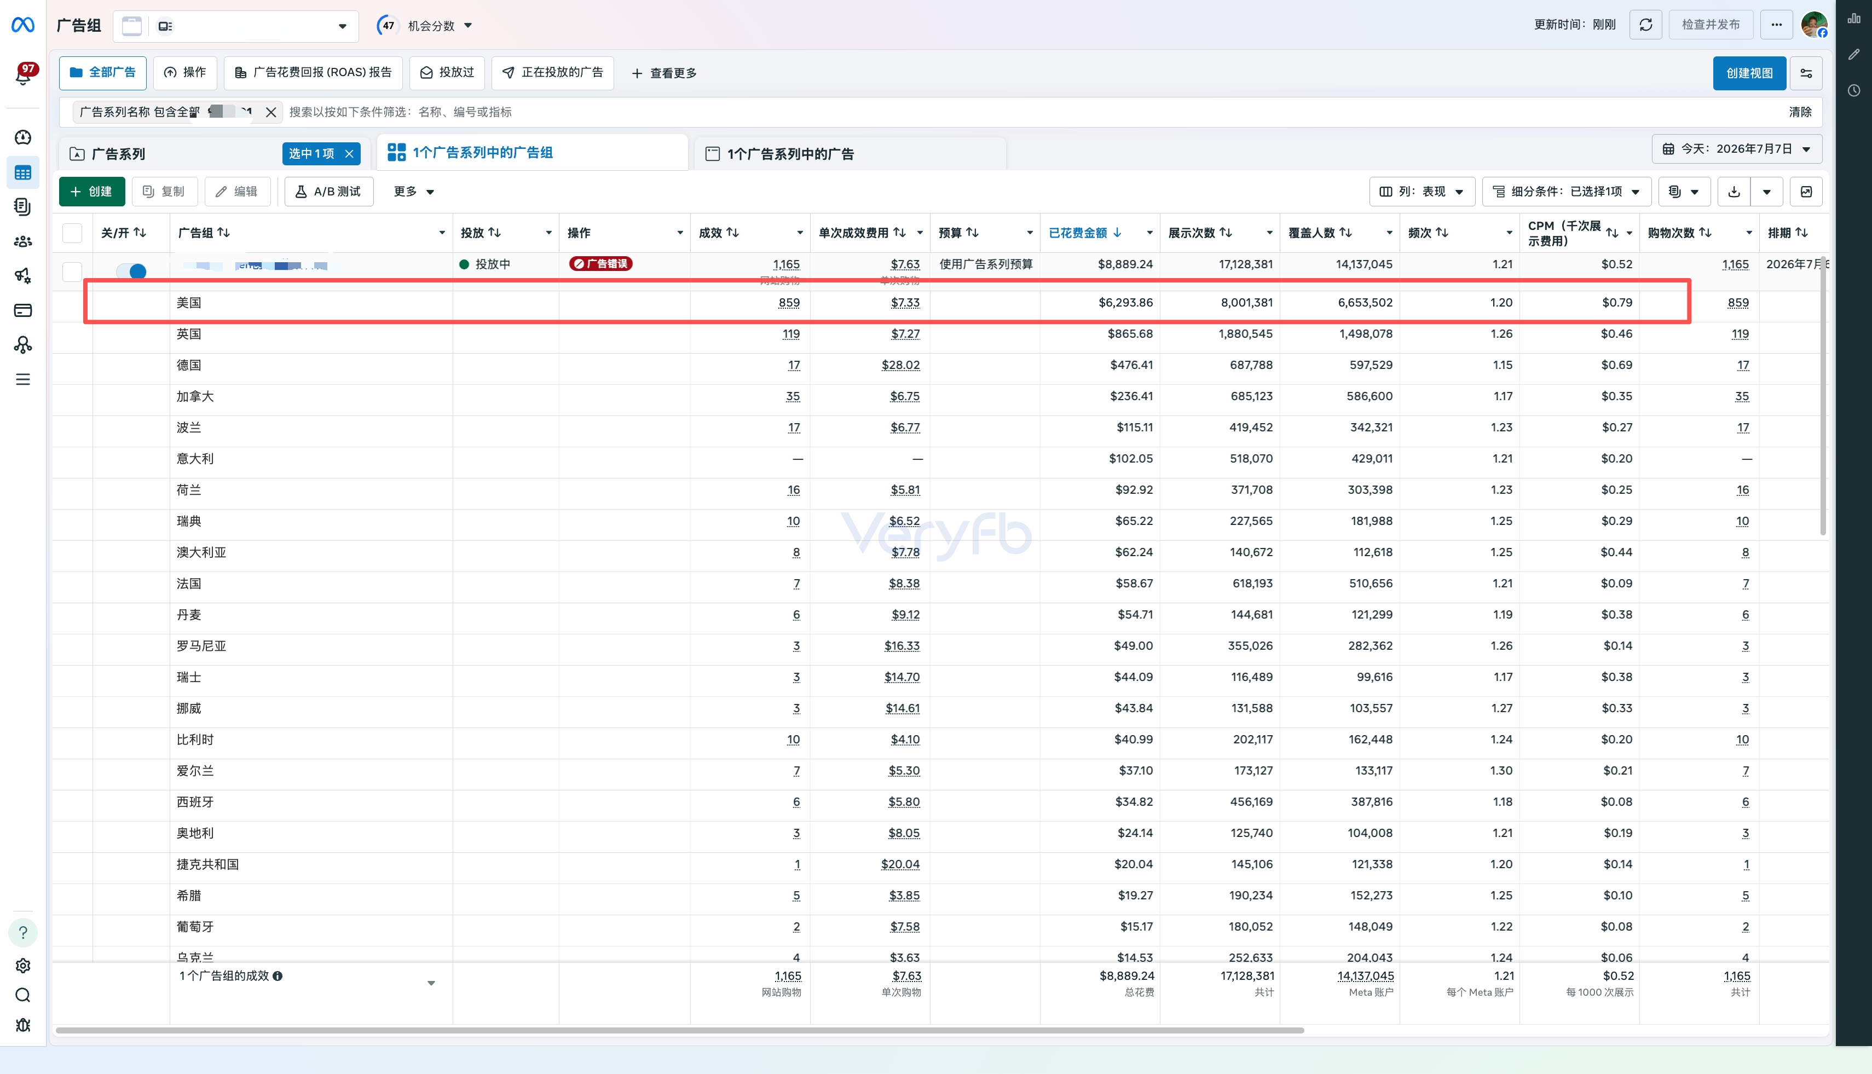Start an A/B 测试
The image size is (1872, 1074).
(328, 192)
